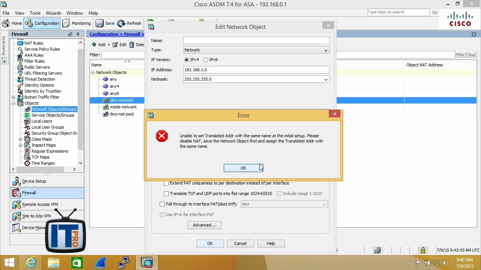Open Regular Expressions tree item

[x=50, y=151]
